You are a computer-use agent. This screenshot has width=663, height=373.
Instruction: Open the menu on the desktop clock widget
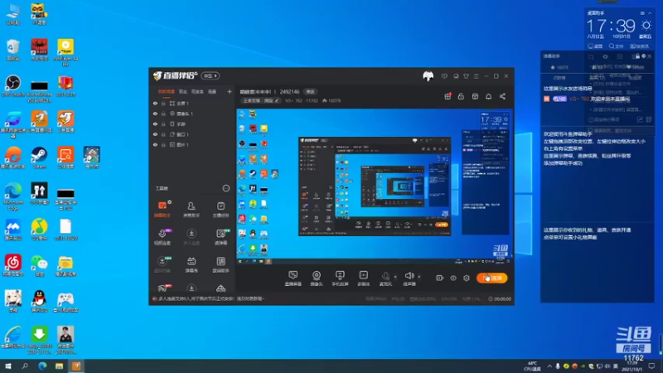click(642, 13)
